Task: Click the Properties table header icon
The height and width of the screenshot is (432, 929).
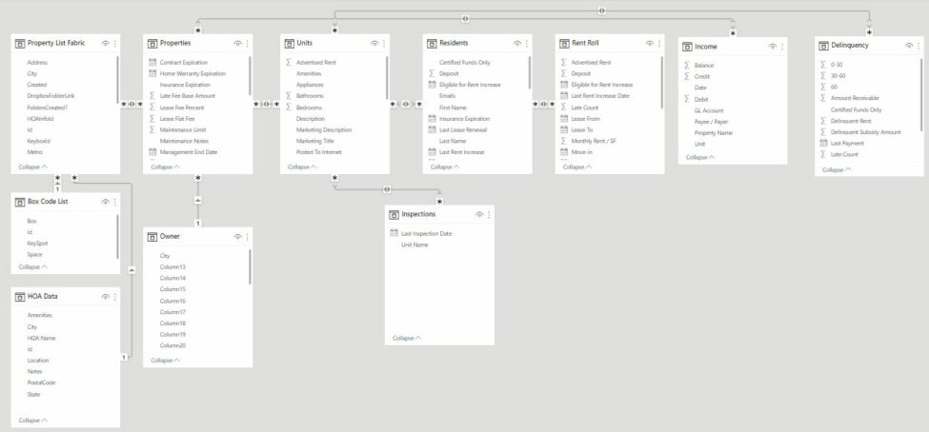Action: tap(151, 43)
